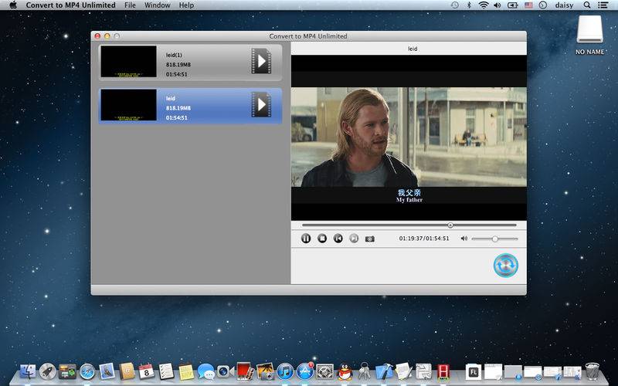Open the Apple menu
The width and height of the screenshot is (618, 386).
click(13, 5)
